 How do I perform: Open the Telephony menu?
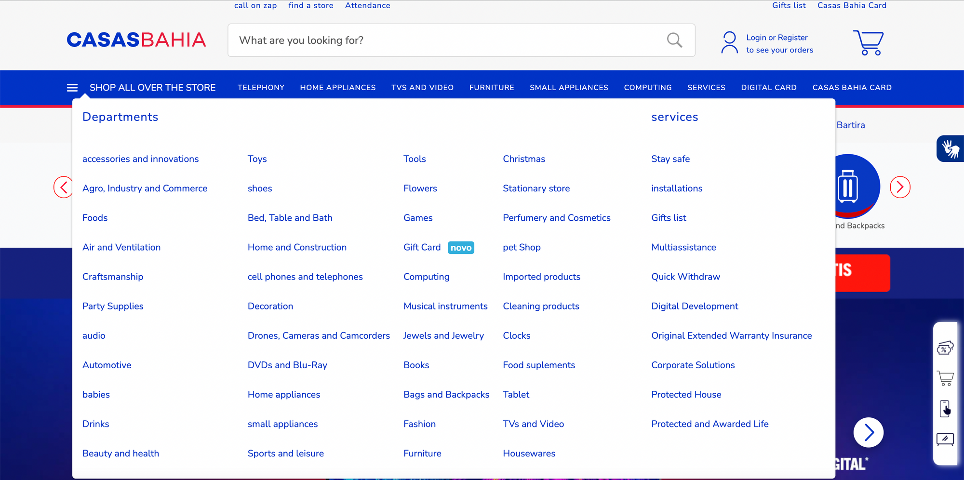point(261,88)
